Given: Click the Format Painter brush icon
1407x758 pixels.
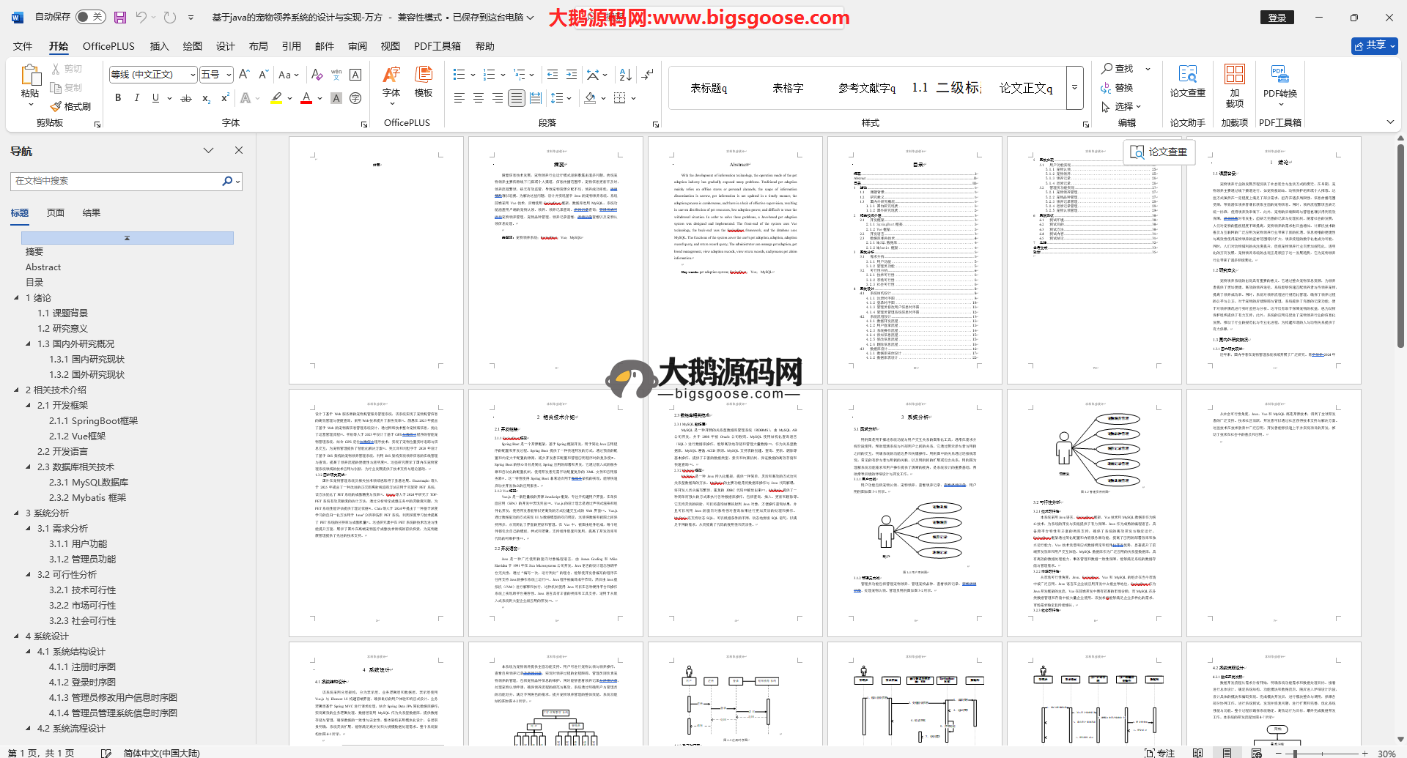Looking at the screenshot, I should click(70, 107).
